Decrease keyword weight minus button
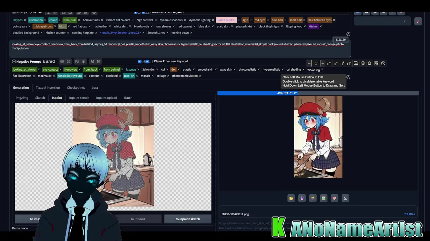 click(x=309, y=63)
